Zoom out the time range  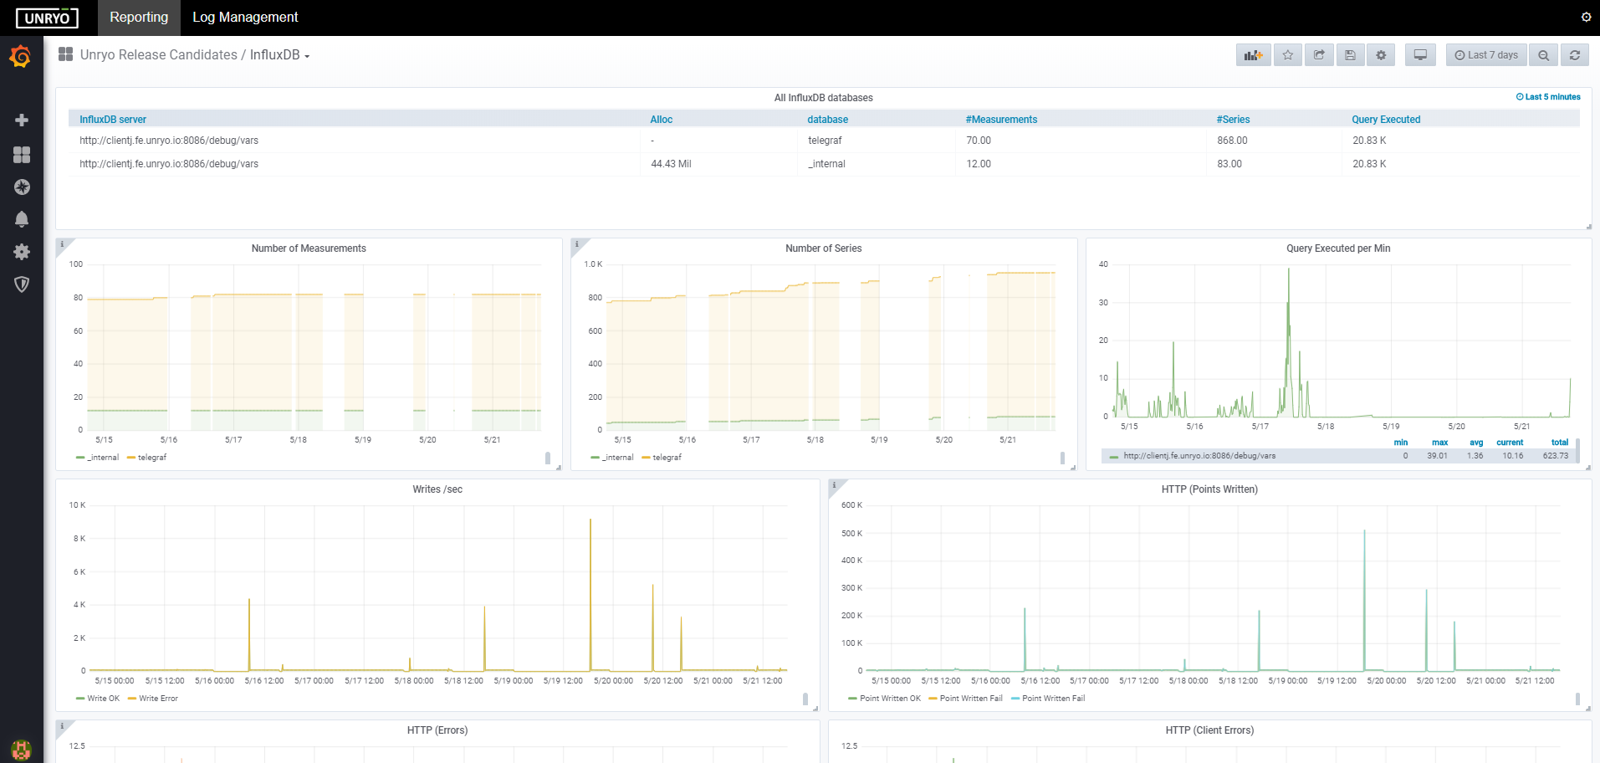1543,55
